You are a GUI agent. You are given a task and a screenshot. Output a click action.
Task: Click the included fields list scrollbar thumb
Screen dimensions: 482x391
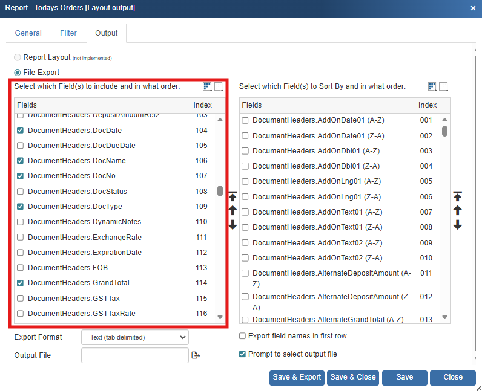click(x=220, y=191)
